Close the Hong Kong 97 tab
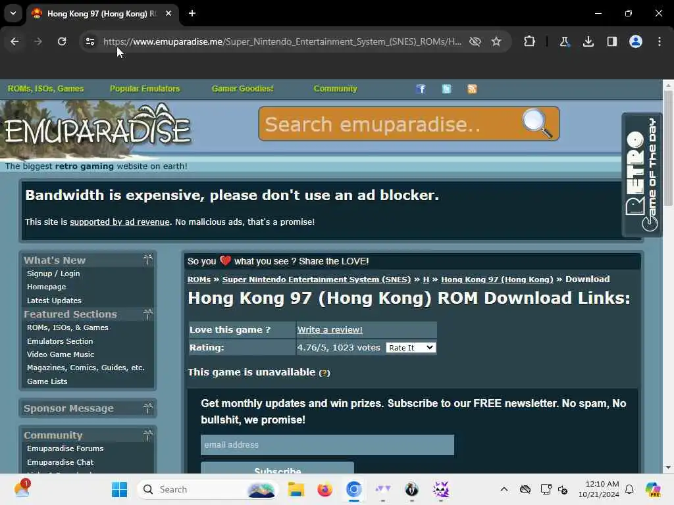 pyautogui.click(x=168, y=13)
